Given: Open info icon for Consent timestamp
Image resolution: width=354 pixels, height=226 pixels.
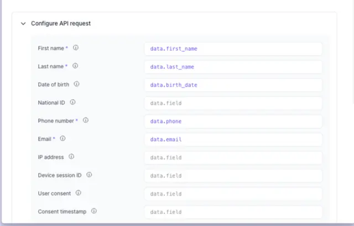Looking at the screenshot, I should coord(94,211).
